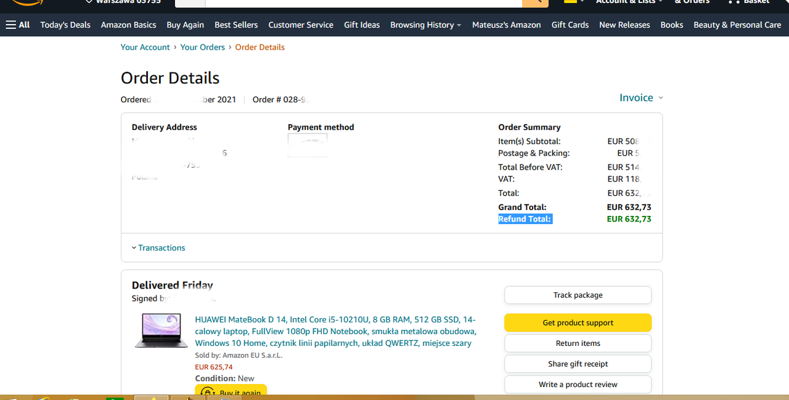789x400 pixels.
Task: Click the Payment method heading
Action: click(x=321, y=127)
